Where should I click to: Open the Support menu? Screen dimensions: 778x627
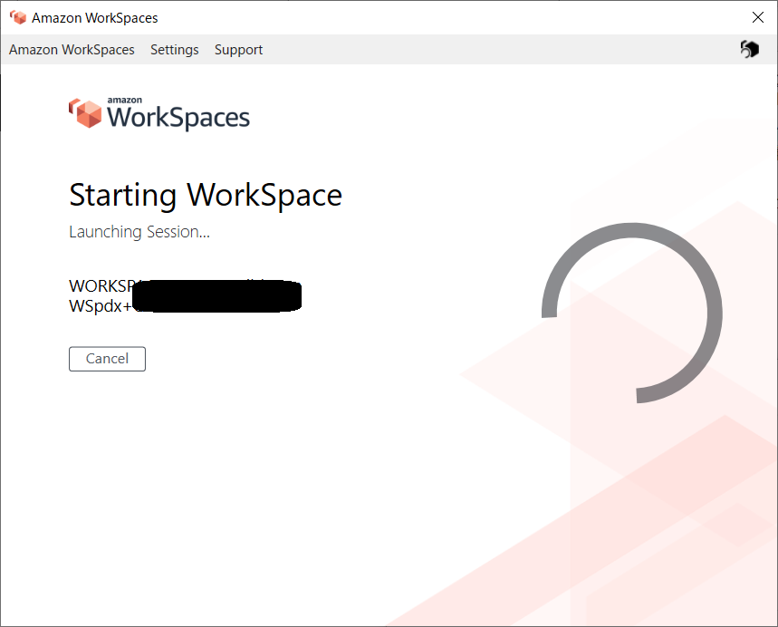tap(238, 50)
